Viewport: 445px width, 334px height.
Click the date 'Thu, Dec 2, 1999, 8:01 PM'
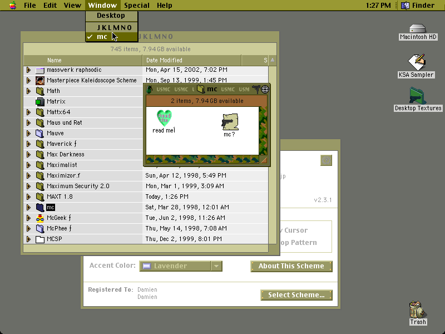pos(184,239)
